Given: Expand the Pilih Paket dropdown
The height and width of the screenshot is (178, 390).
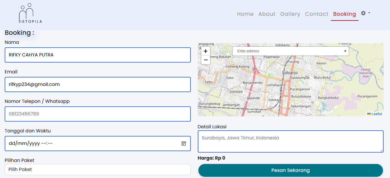Looking at the screenshot, I should 98,170.
